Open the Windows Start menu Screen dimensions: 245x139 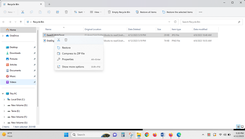point(66,135)
